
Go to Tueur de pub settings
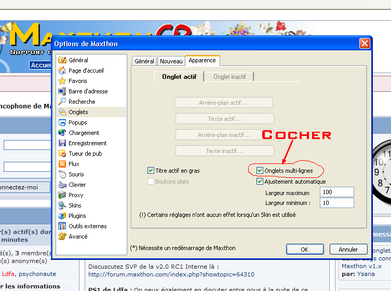pos(85,154)
